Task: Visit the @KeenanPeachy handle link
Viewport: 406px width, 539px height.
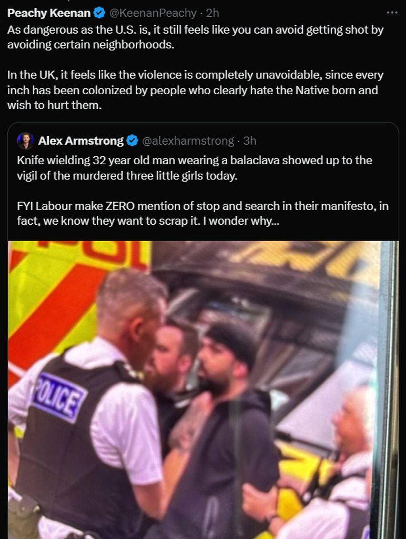Action: click(153, 13)
